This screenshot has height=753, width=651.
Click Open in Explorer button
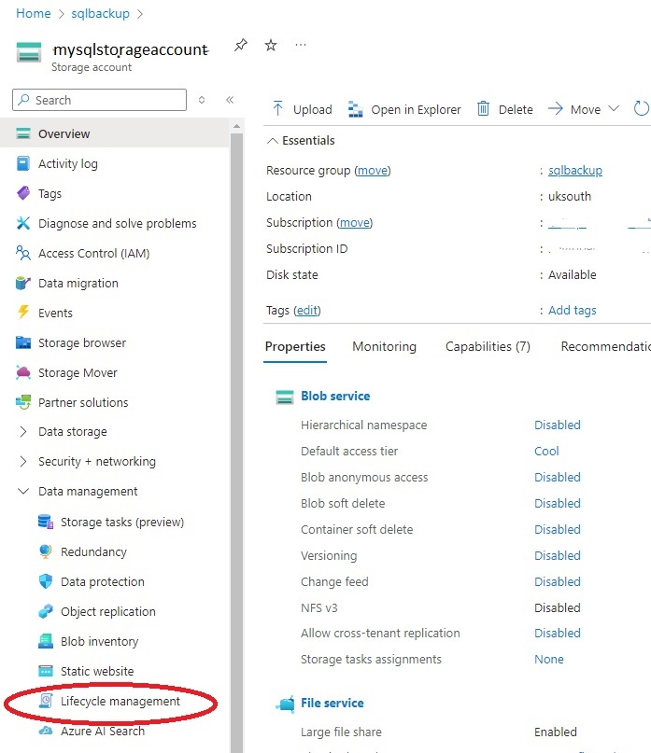coord(404,109)
